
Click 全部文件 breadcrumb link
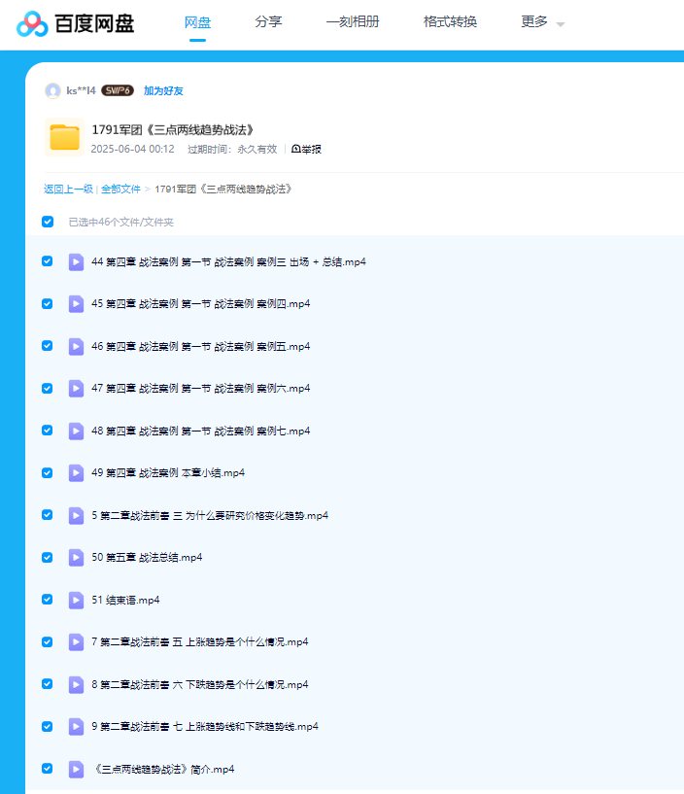point(120,189)
